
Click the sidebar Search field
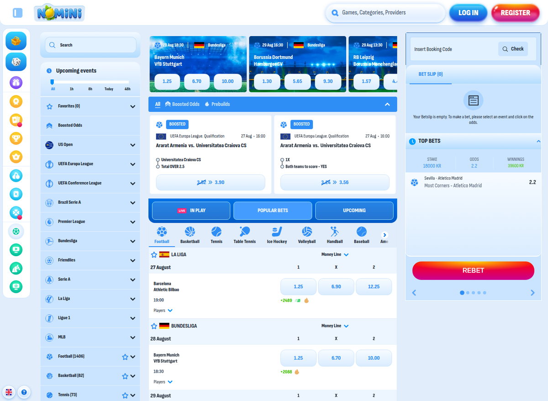click(x=90, y=45)
